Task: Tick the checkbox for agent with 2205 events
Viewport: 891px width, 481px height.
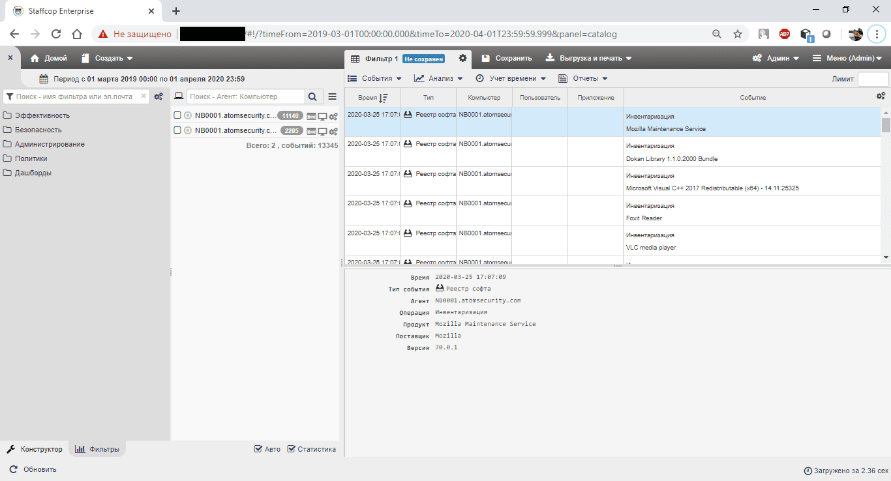Action: point(177,130)
